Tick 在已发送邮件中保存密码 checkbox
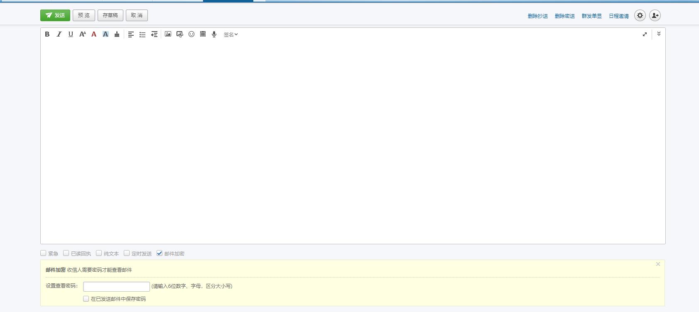The height and width of the screenshot is (312, 699). point(86,299)
